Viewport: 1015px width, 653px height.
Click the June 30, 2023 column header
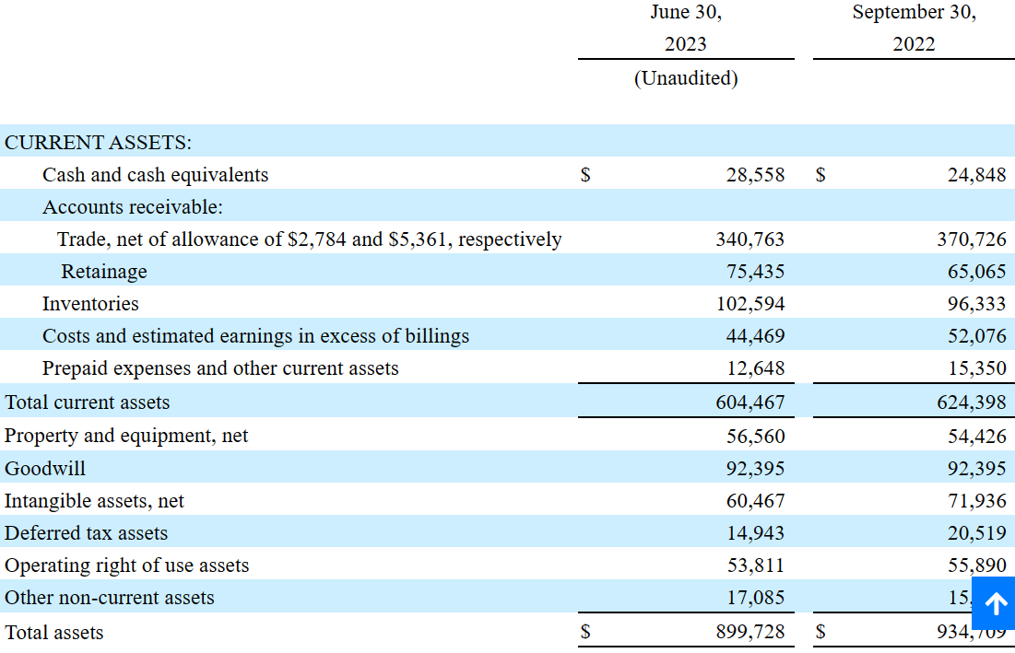686,29
